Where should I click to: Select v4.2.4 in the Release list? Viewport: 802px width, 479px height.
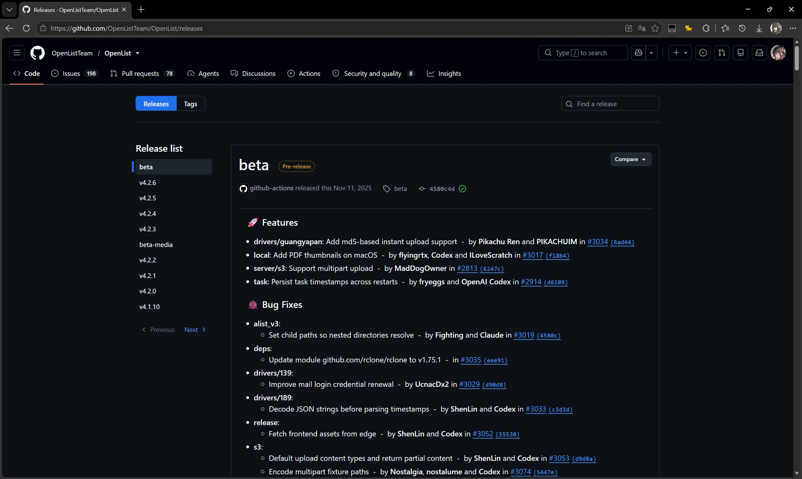coord(174,213)
